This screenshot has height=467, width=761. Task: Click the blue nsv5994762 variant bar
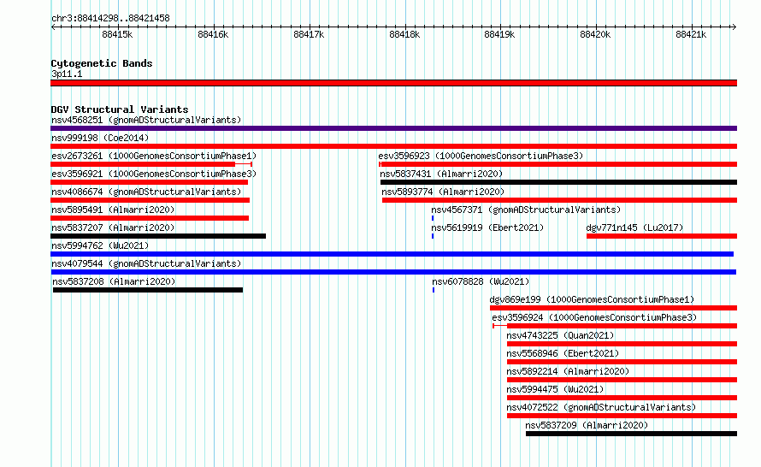(x=392, y=254)
